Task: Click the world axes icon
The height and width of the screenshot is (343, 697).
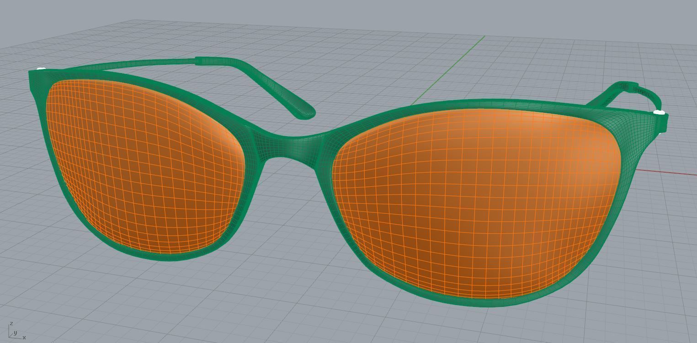Action: point(16,331)
